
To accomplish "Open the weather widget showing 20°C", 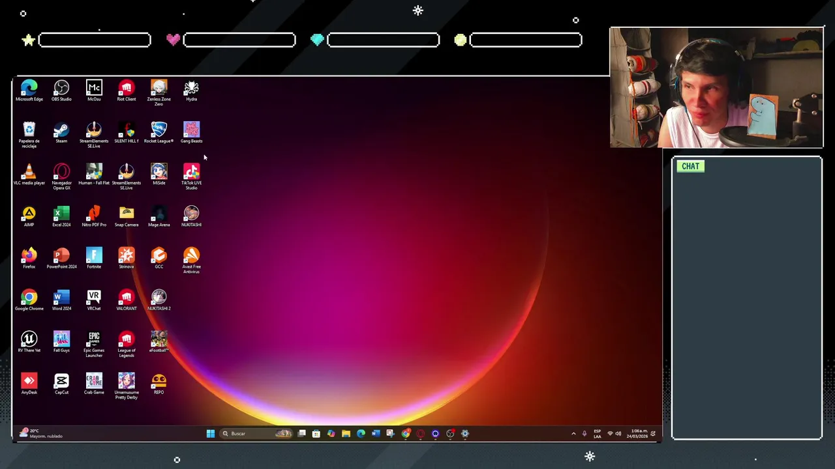I will [x=41, y=433].
